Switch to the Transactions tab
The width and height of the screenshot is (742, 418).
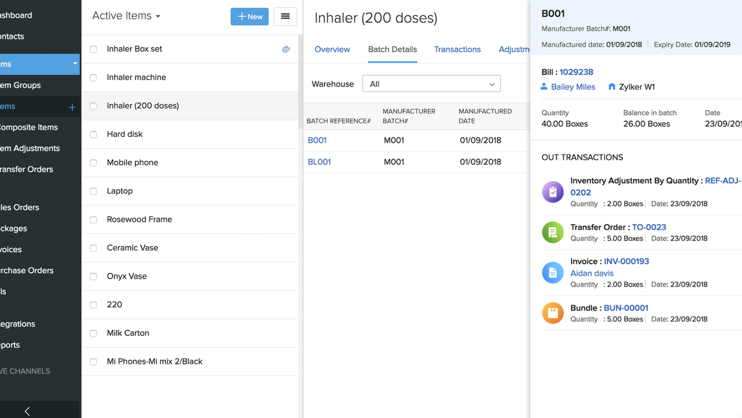[x=457, y=49]
